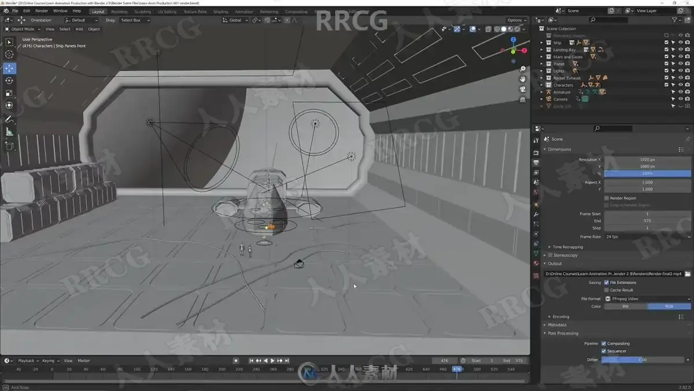Hide the Camera object with eye icon

(680, 99)
